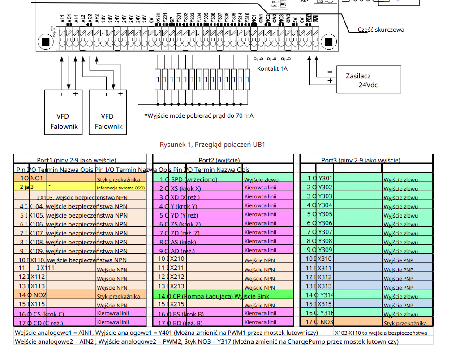Select the "AD (reż.)" cell
The image size is (460, 354).
pos(183,251)
